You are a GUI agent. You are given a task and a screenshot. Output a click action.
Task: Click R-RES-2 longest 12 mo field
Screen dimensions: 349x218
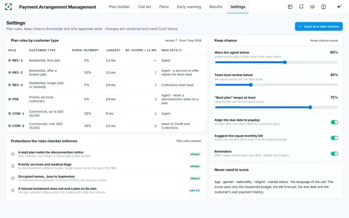click(112, 73)
